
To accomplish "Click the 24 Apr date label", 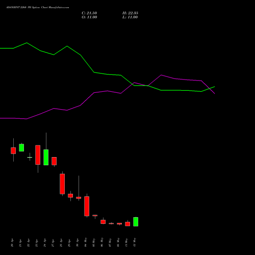I will pyautogui.click(x=45, y=243).
